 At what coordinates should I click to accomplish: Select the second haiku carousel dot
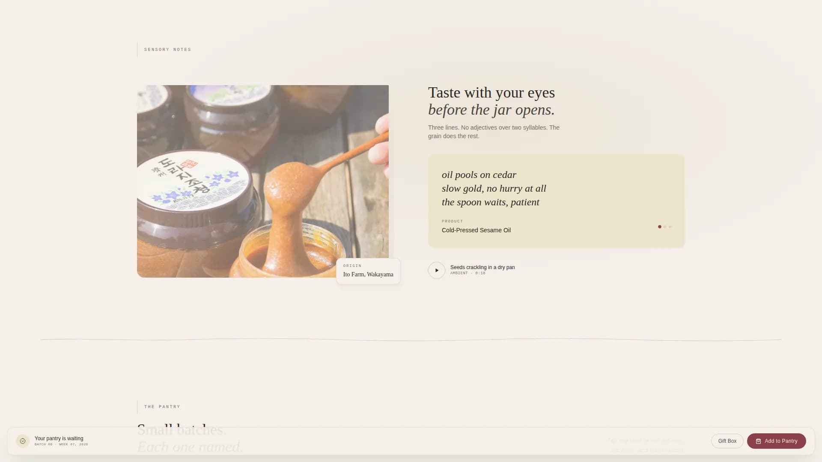click(x=665, y=227)
